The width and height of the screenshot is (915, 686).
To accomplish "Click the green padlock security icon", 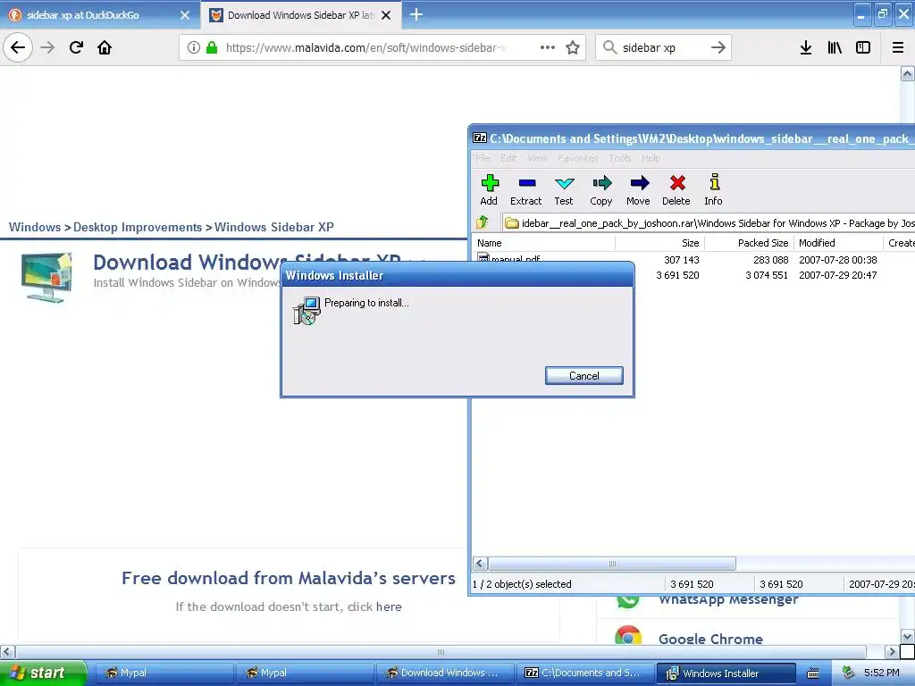I will tap(212, 47).
